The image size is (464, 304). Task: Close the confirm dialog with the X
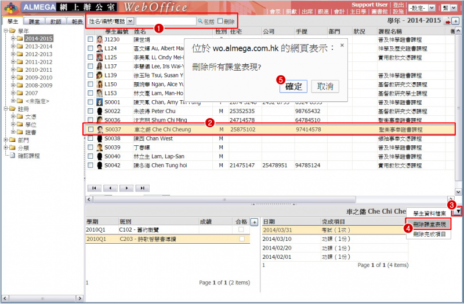tap(342, 45)
